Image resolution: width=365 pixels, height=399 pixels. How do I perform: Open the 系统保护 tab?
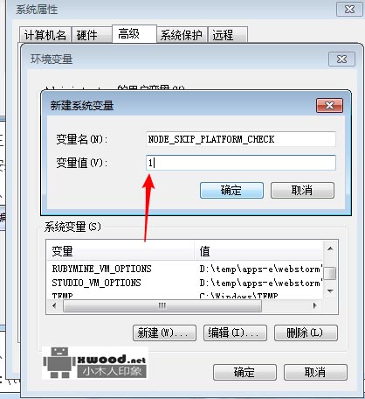pyautogui.click(x=181, y=35)
